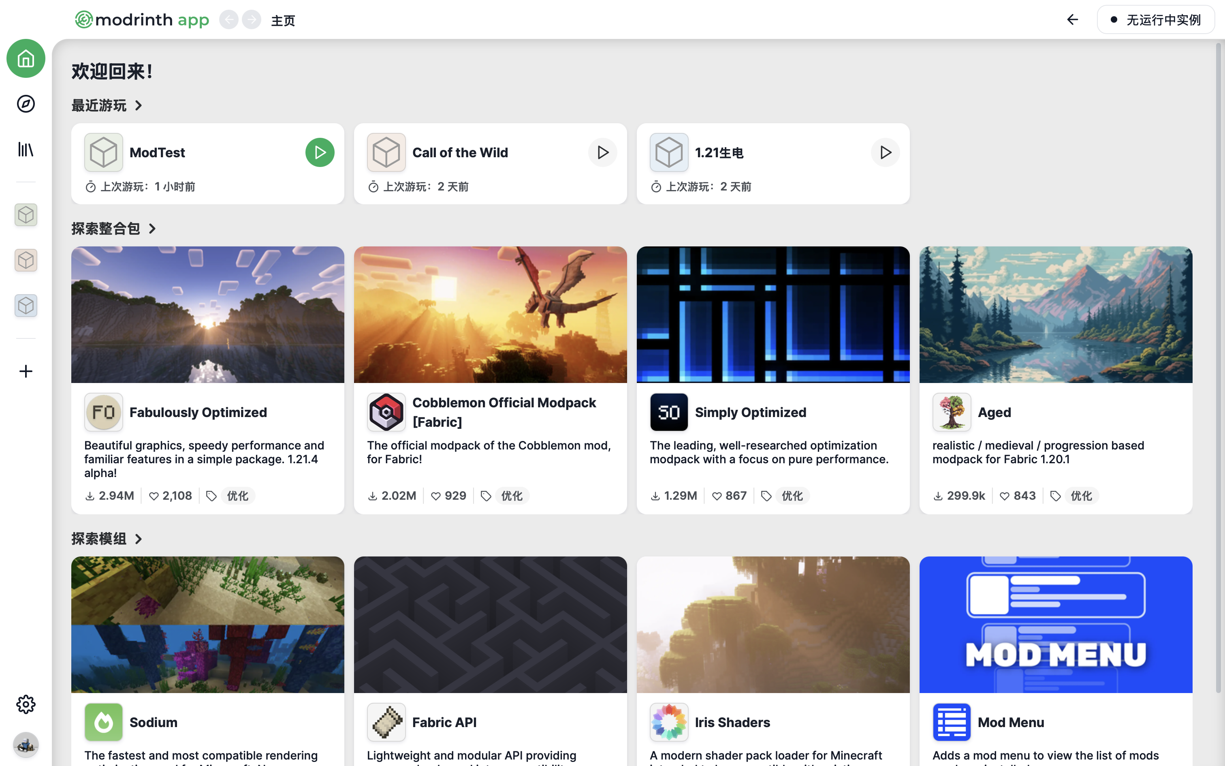Click the Mod Menu mod icon

pos(952,722)
